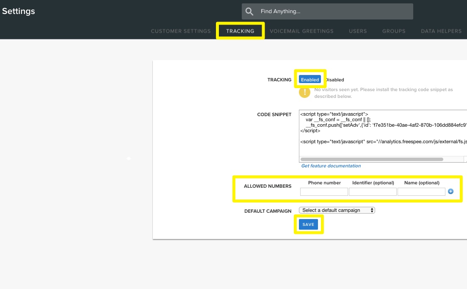The image size is (467, 289).
Task: Click the yellow warning exclamation icon
Action: click(x=304, y=92)
